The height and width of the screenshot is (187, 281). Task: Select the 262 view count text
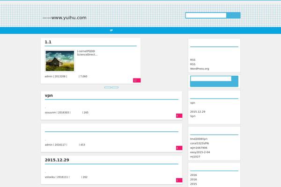(x=85, y=177)
